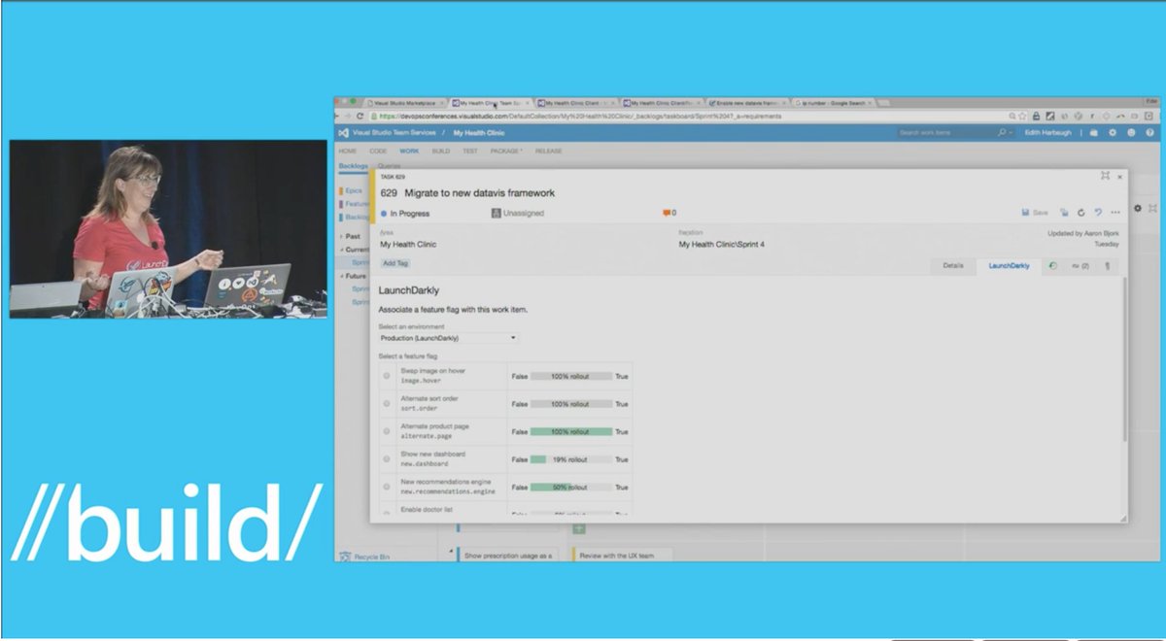
Task: Select the Alternate product page flag
Action: tap(387, 431)
